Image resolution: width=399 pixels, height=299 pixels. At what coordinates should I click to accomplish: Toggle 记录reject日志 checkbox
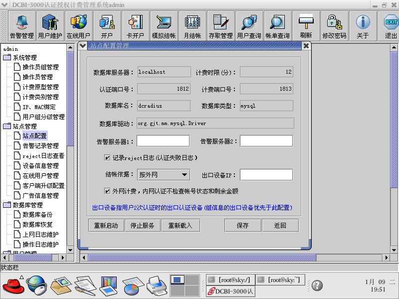pos(107,157)
